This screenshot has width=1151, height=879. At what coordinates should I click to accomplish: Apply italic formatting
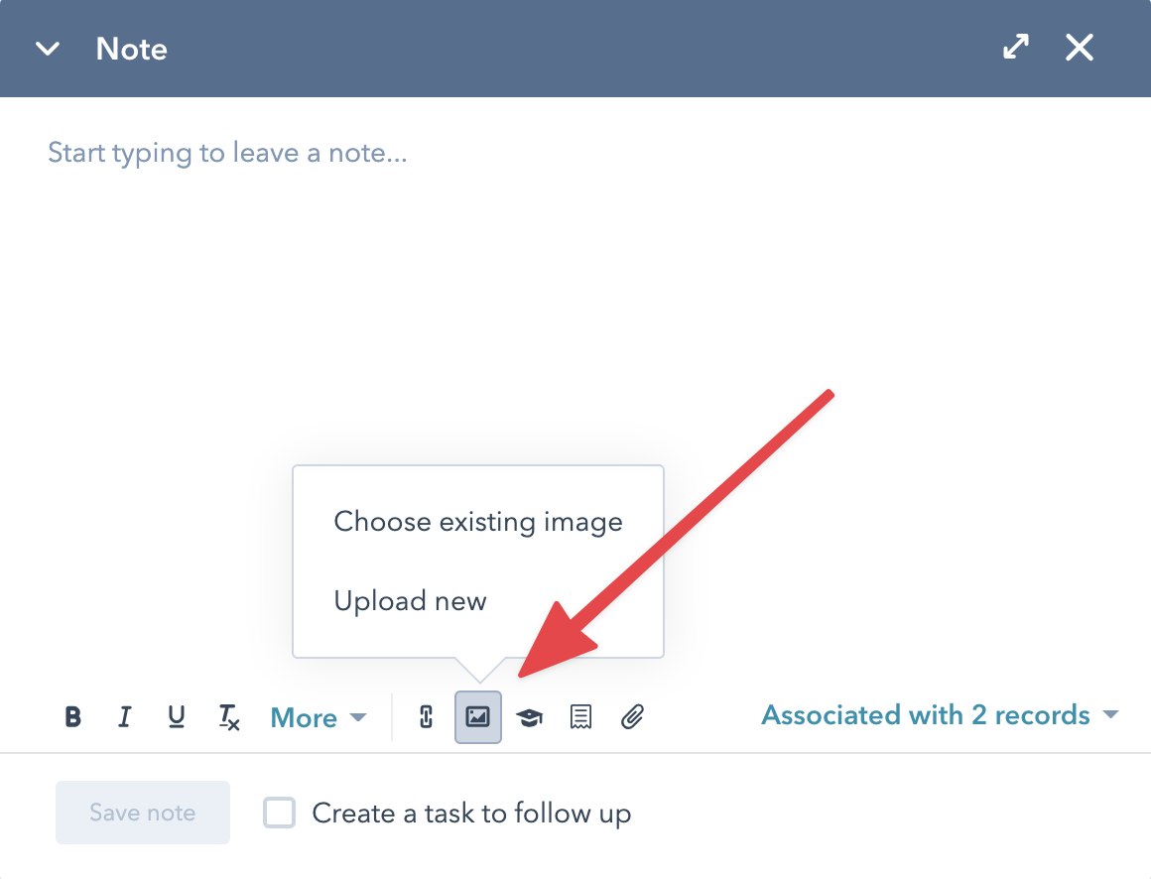click(x=124, y=716)
